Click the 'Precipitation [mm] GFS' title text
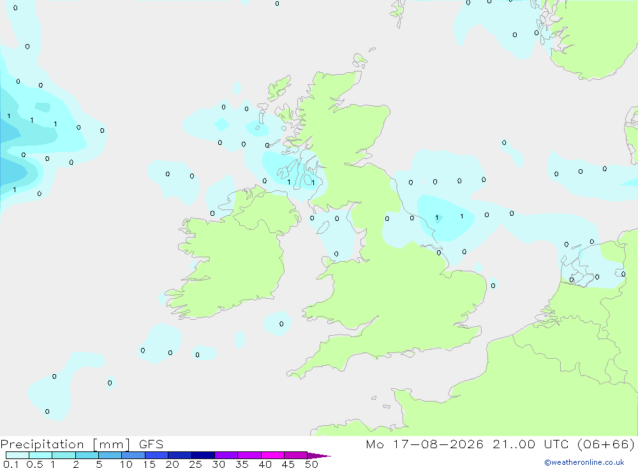This screenshot has width=638, height=468. [82, 444]
